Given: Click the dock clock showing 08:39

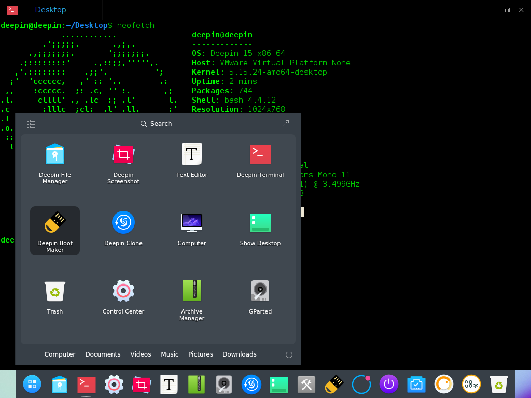Looking at the screenshot, I should pos(471,384).
